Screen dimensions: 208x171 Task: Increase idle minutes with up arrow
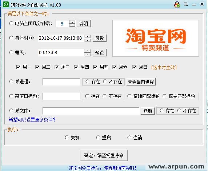(x=72, y=22)
